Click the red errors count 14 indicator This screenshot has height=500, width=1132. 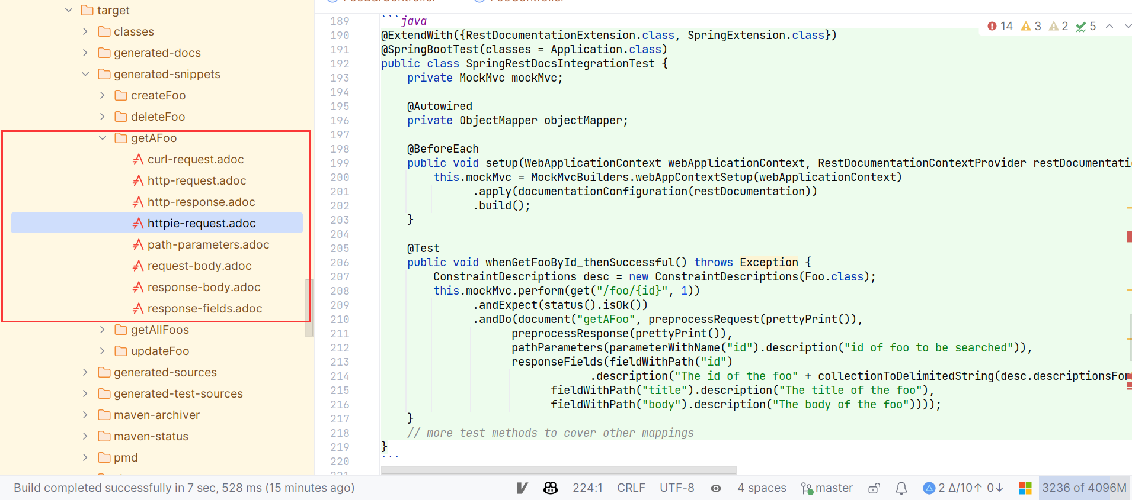(x=1000, y=26)
